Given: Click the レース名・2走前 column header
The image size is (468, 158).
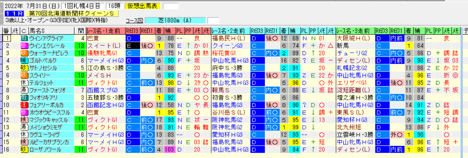Looking at the screenshot, I should click(x=230, y=31).
